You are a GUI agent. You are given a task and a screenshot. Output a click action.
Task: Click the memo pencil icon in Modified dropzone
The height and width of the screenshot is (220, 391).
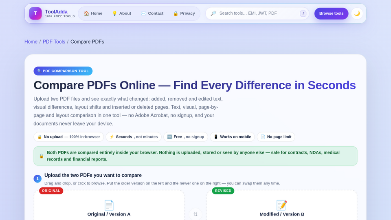(282, 205)
